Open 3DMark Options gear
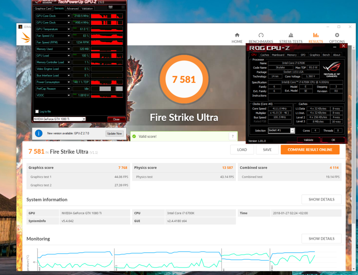Screen dimensions: 358x275 pyautogui.click(x=337, y=38)
